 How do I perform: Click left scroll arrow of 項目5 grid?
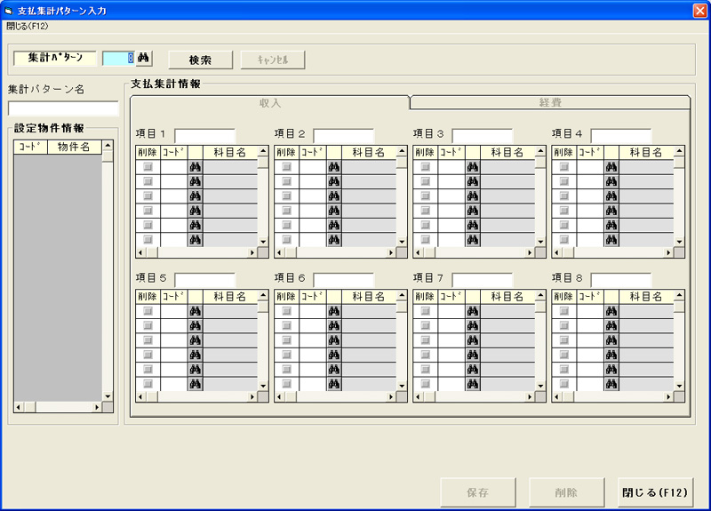pos(140,396)
